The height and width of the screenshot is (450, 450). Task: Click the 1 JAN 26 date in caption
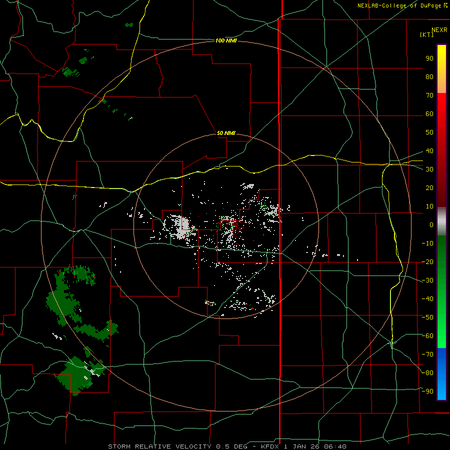[301, 446]
